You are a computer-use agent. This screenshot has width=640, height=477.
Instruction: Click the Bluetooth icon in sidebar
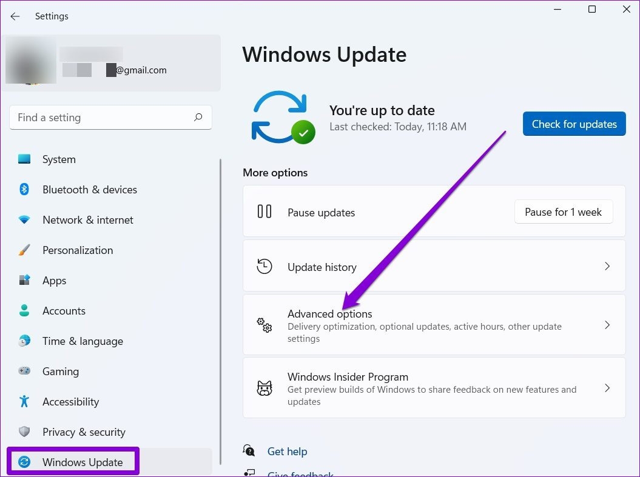[x=24, y=189]
